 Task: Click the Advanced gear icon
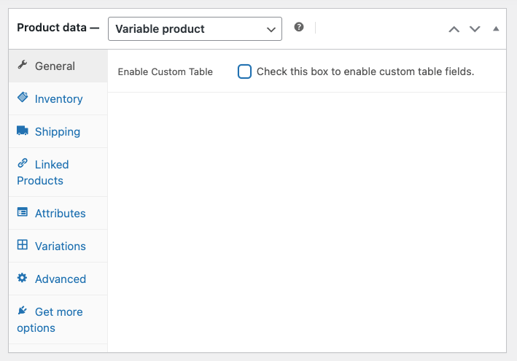point(22,279)
